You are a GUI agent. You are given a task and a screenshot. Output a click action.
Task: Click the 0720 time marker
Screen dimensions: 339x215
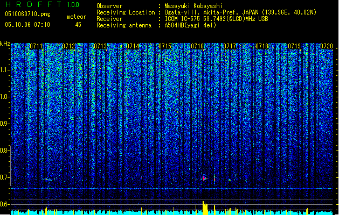pyautogui.click(x=327, y=46)
